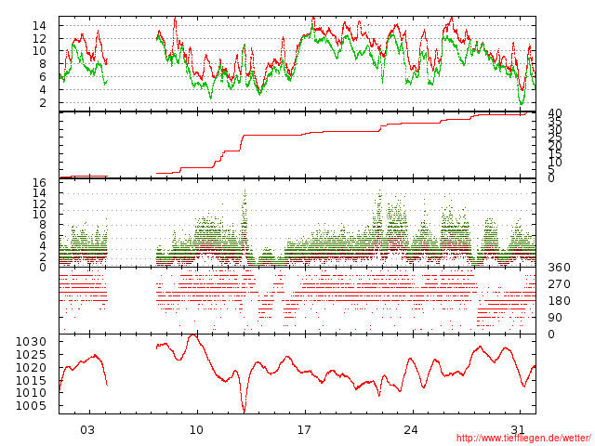
Task: Select the 1010 pressure axis label
Action: pyautogui.click(x=31, y=393)
